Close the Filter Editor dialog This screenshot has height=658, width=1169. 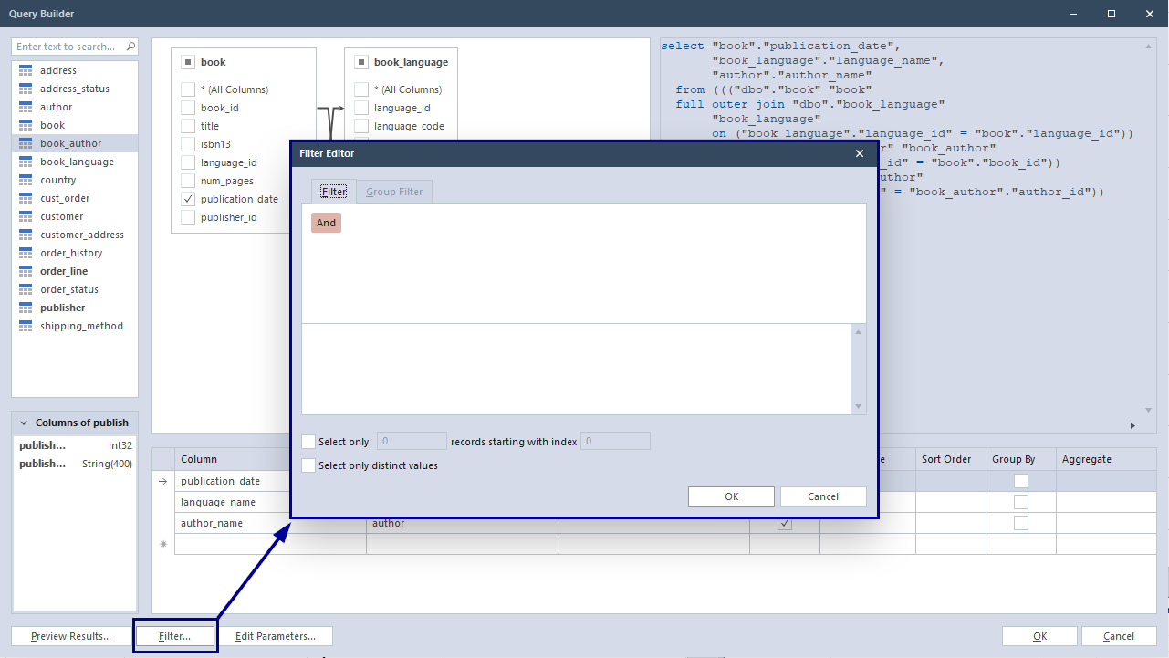[859, 153]
